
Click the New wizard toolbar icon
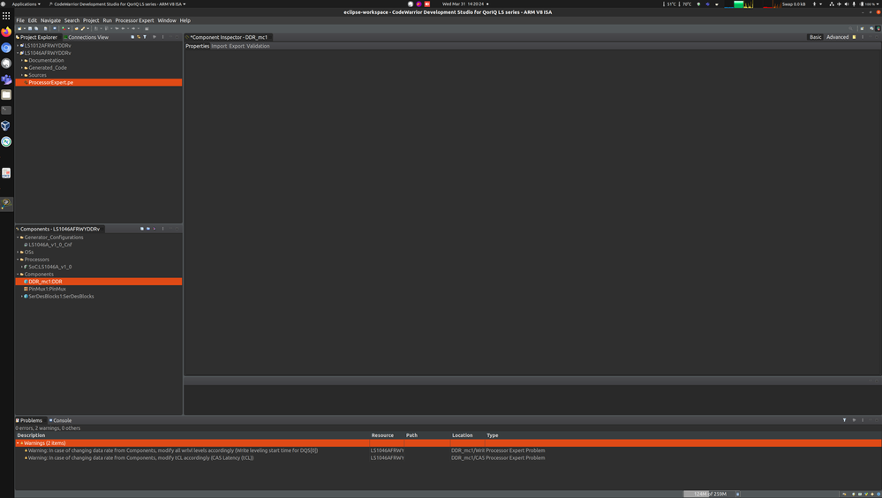[19, 29]
